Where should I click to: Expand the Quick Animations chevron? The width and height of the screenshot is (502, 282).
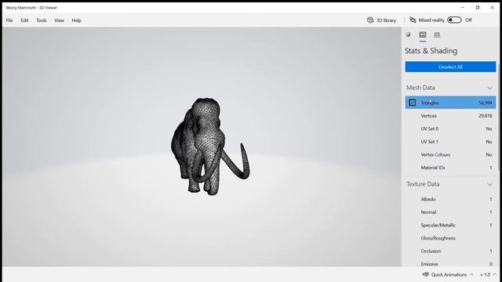471,274
